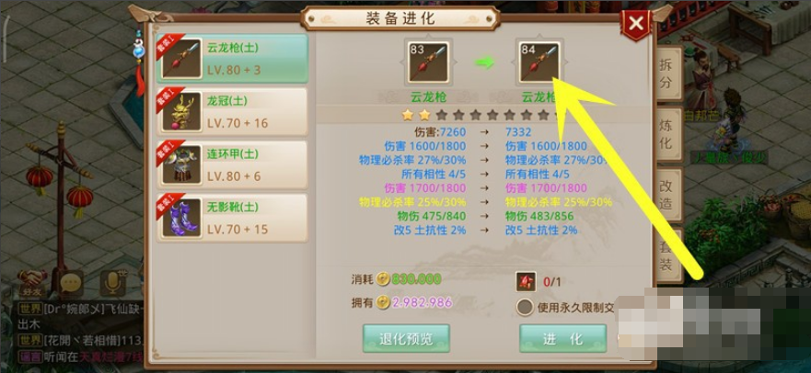Click the 退化预览 button

[406, 338]
